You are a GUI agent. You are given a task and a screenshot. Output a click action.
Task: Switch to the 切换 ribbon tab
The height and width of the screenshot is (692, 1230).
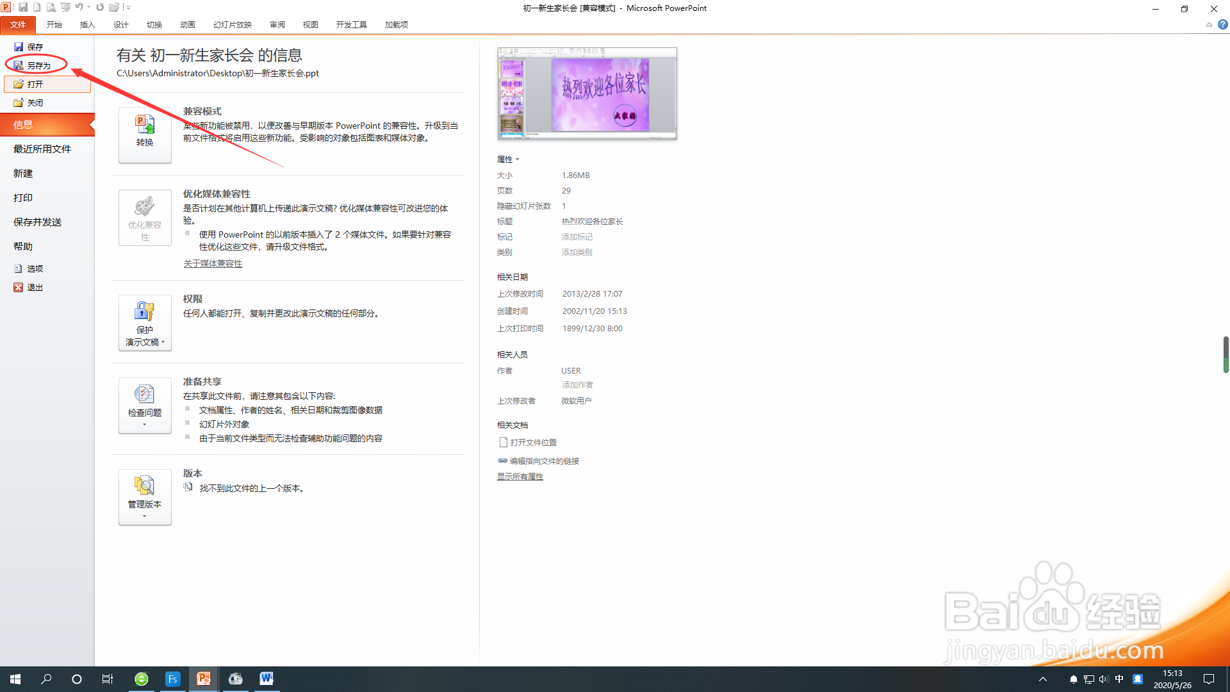154,25
